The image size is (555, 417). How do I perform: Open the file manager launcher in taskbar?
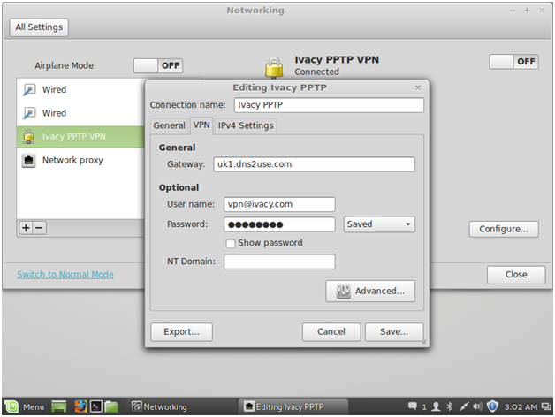click(111, 406)
